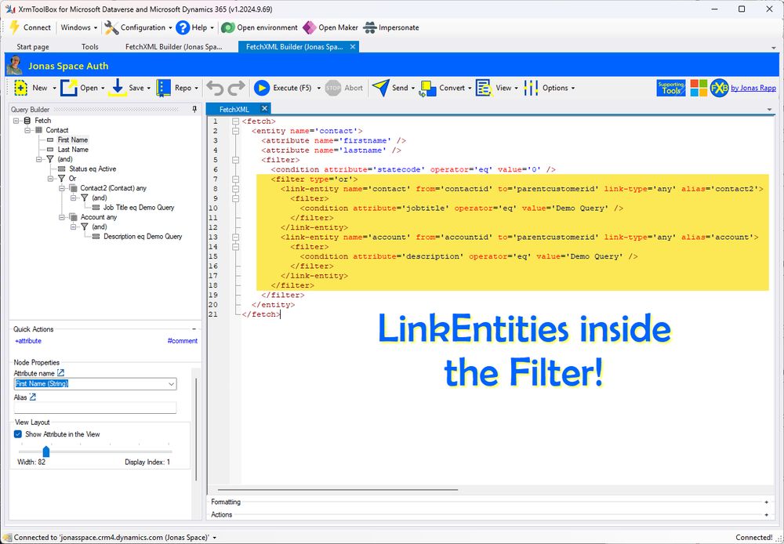Click the #comment quick action link

183,341
